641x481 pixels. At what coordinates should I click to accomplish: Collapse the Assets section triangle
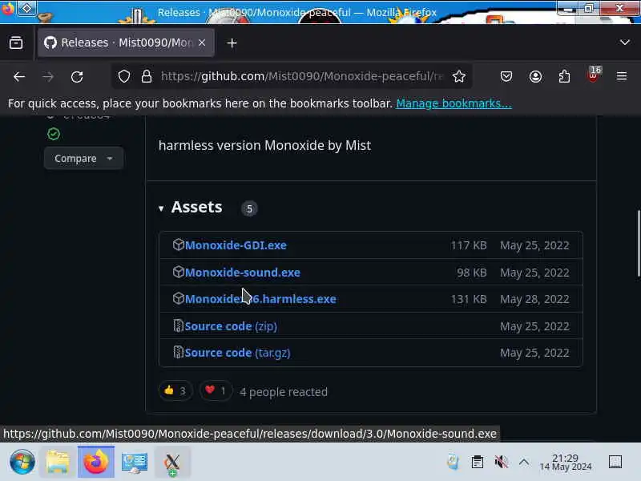click(161, 208)
